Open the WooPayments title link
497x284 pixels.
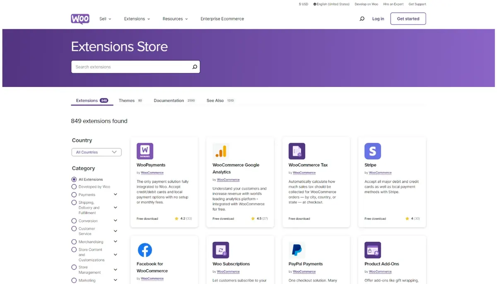click(x=151, y=165)
